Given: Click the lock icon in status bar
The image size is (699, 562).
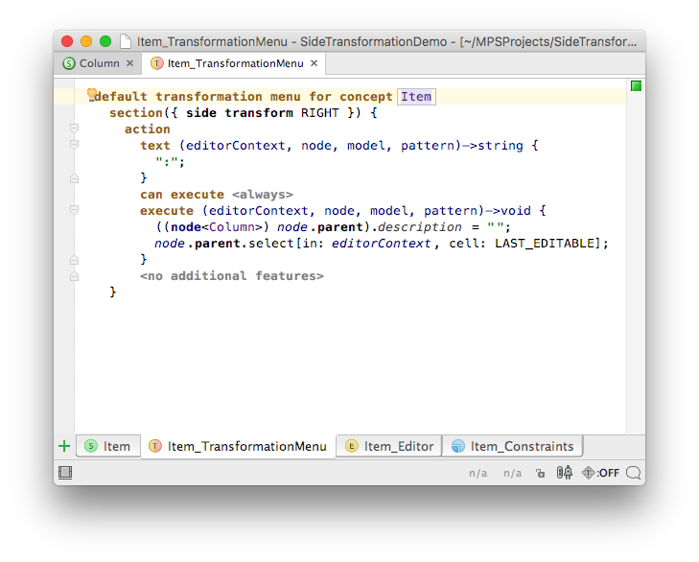Looking at the screenshot, I should 541,473.
